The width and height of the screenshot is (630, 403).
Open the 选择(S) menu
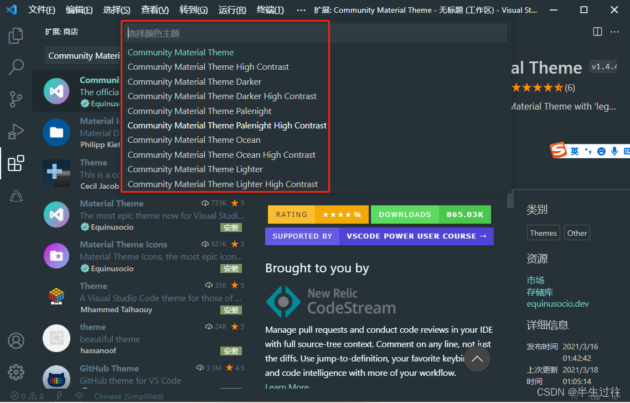(116, 10)
